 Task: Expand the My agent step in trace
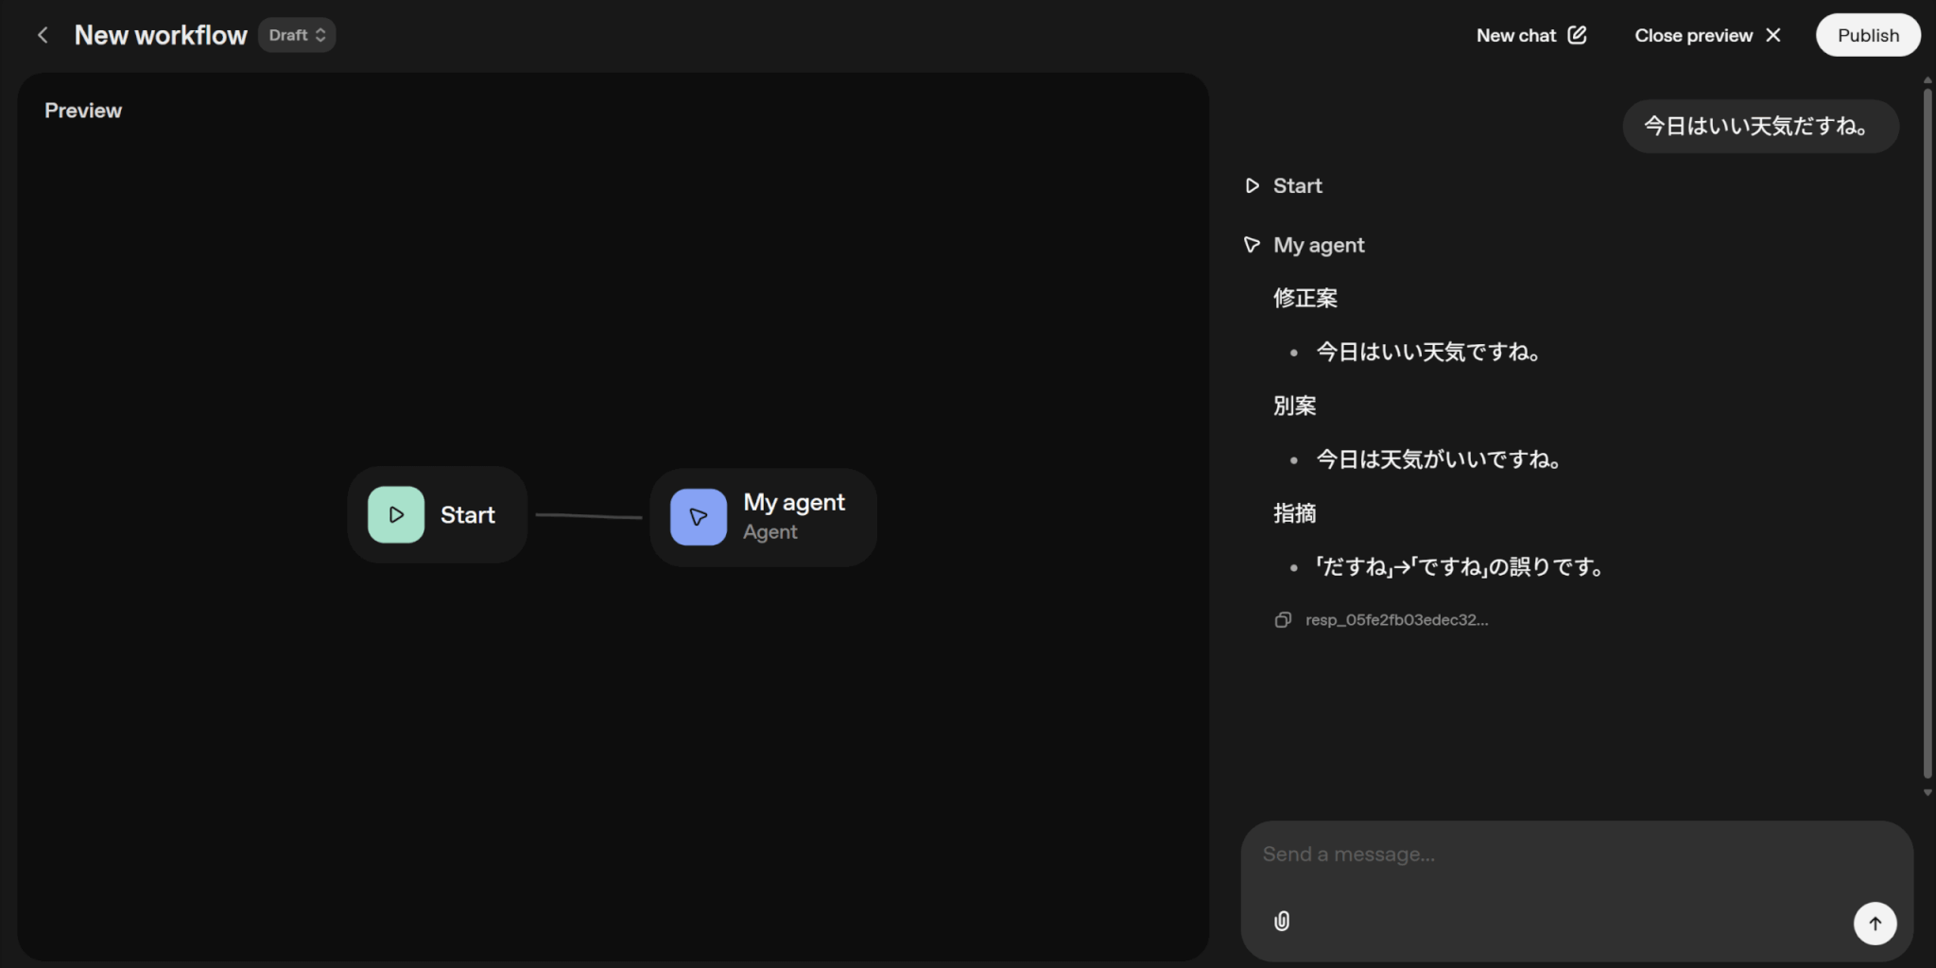1319,246
